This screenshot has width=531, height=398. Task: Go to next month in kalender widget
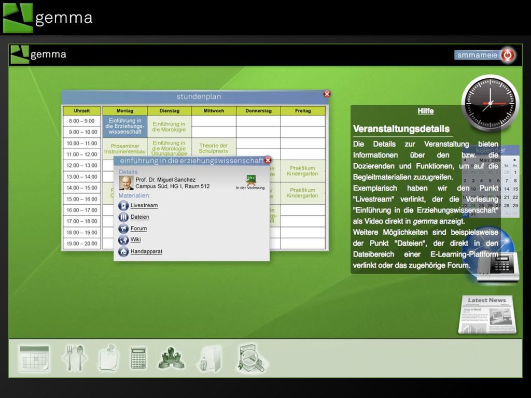pyautogui.click(x=514, y=160)
